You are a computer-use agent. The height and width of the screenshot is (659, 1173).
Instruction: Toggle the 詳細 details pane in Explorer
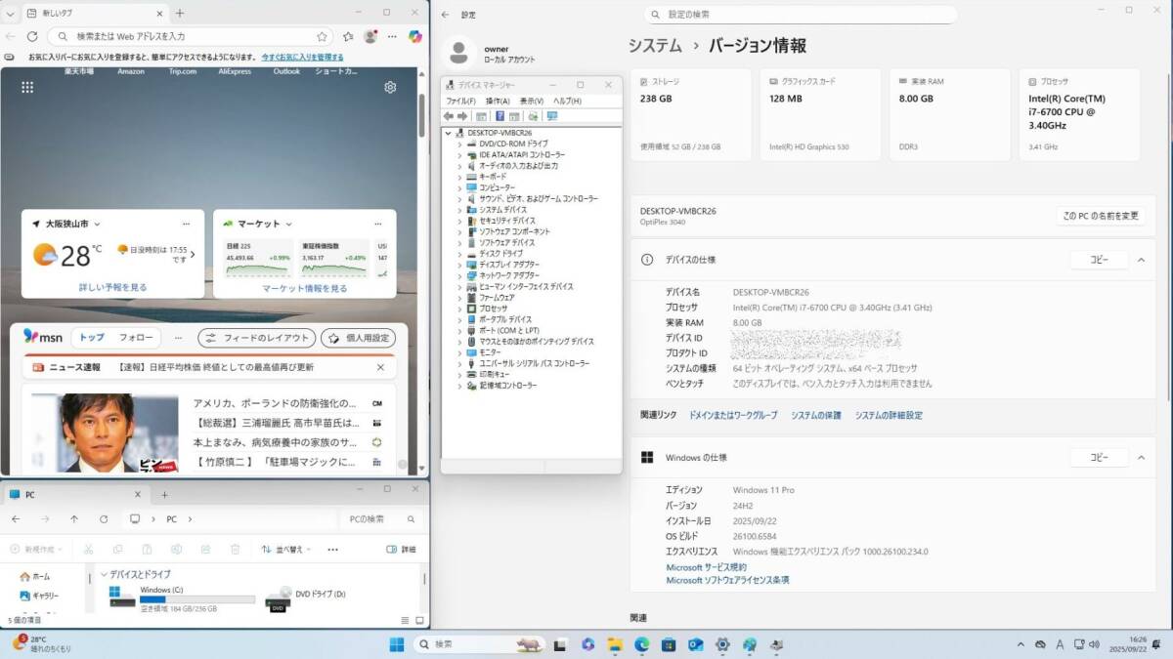click(401, 549)
